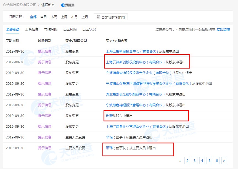
Task: Go to page 3
Action: pos(195,160)
